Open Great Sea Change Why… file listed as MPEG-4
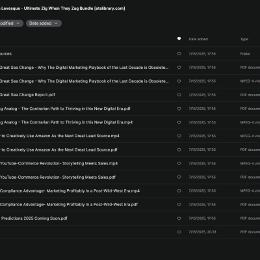 84,81
